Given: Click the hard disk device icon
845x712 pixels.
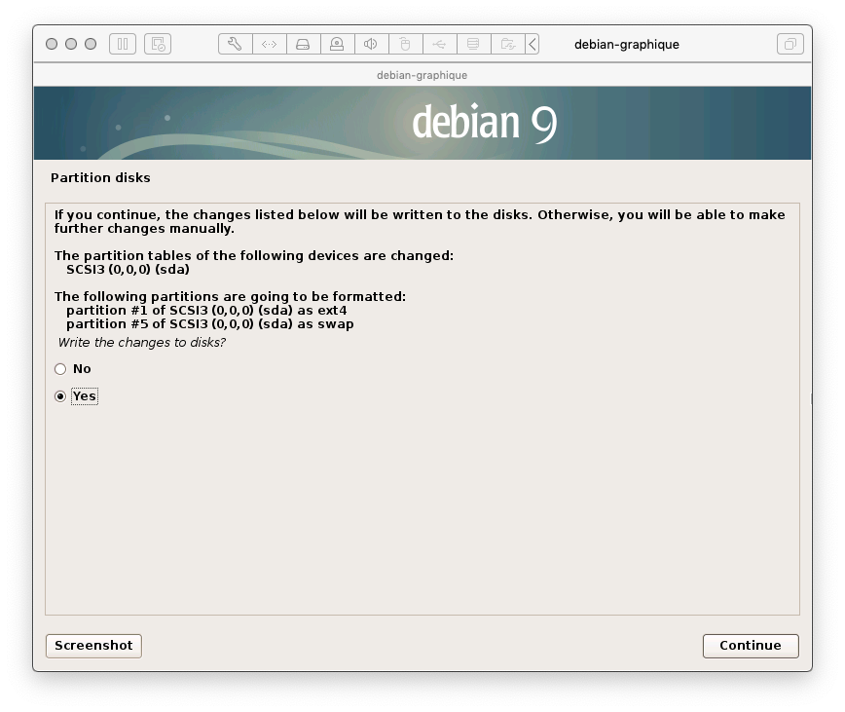Looking at the screenshot, I should click(x=303, y=44).
